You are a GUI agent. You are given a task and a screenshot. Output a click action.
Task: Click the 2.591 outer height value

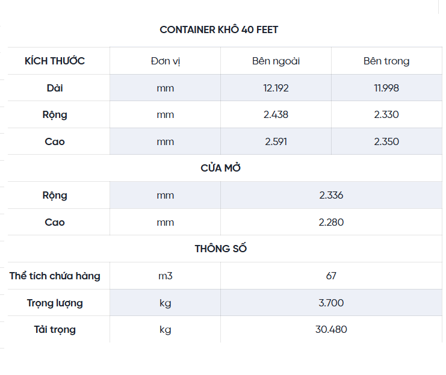(276, 141)
